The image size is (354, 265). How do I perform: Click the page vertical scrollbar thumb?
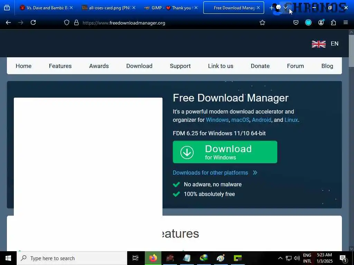pos(351,51)
